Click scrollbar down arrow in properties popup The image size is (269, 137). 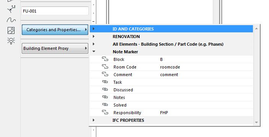[x=256, y=122]
